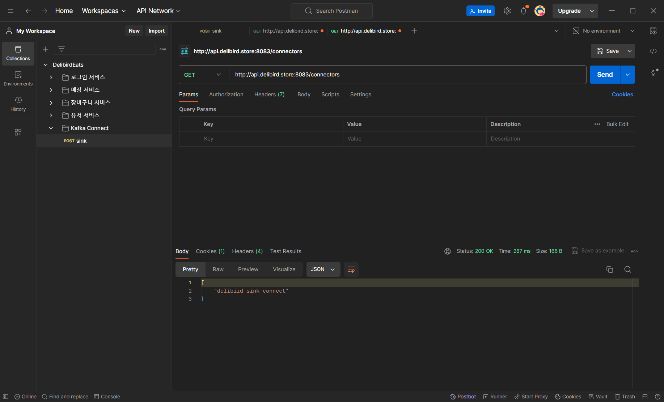Open the Save options dropdown arrow
This screenshot has height=402, width=664.
tap(630, 51)
